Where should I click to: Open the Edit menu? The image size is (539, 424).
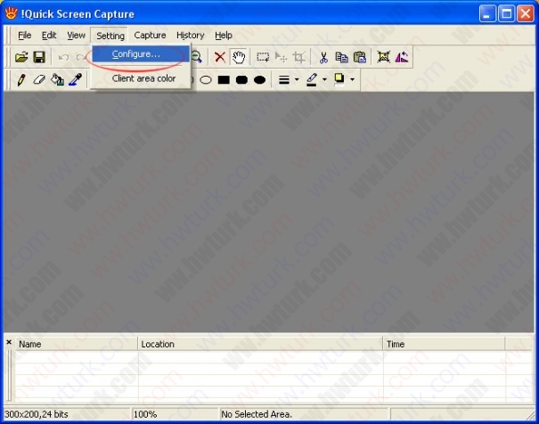click(x=49, y=36)
